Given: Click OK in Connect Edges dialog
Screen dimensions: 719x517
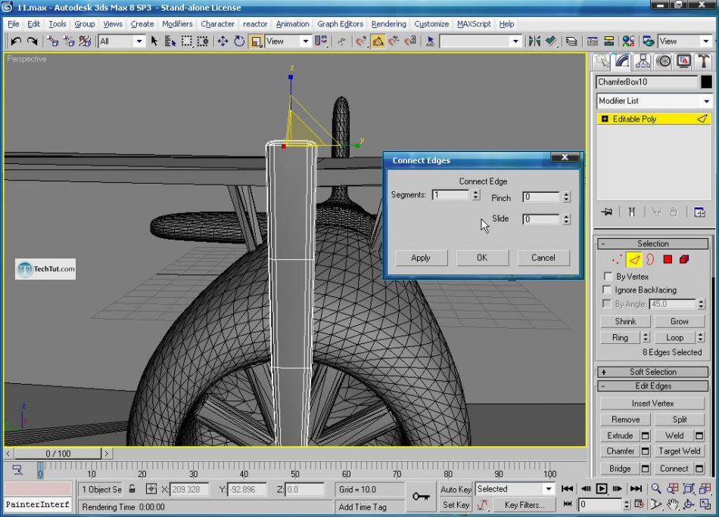Looking at the screenshot, I should (482, 258).
